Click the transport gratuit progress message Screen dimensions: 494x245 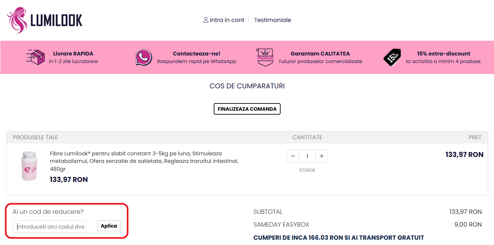click(x=339, y=237)
